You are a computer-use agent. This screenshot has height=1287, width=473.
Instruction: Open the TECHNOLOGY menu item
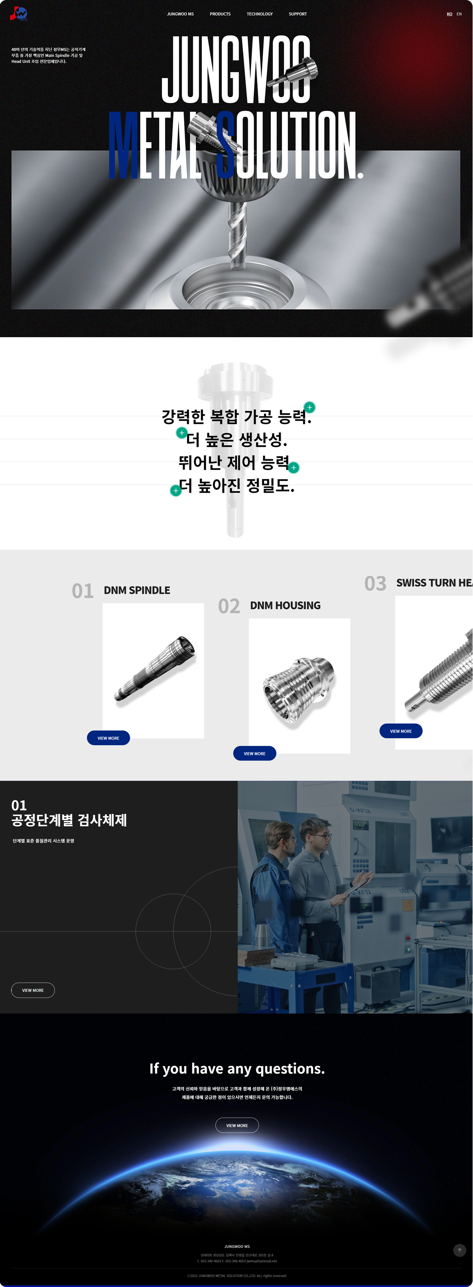click(x=260, y=14)
